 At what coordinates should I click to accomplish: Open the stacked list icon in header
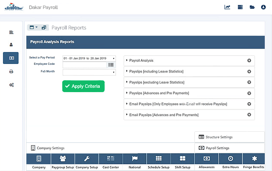click(240, 7)
